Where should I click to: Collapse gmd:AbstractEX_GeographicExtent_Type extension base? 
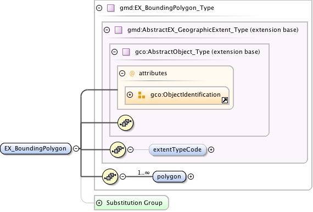tap(107, 30)
